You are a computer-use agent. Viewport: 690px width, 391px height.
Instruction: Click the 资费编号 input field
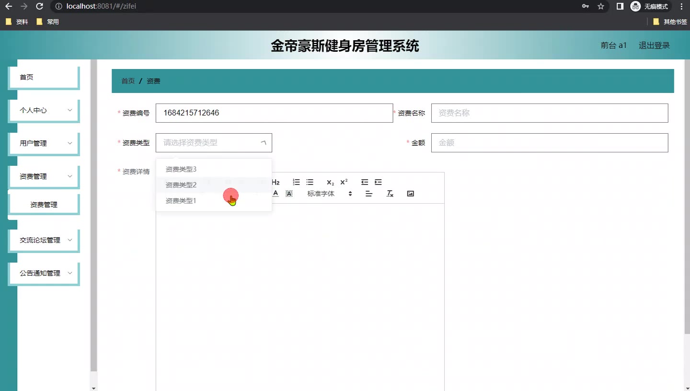(x=274, y=113)
